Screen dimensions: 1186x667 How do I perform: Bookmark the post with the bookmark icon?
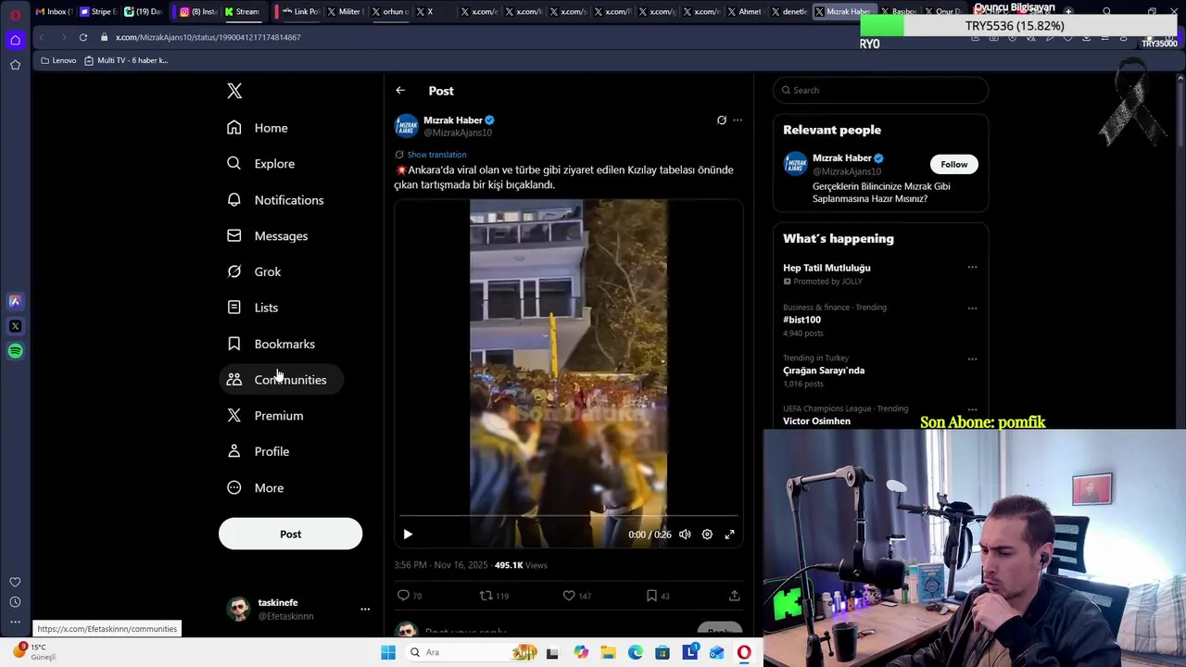651,596
